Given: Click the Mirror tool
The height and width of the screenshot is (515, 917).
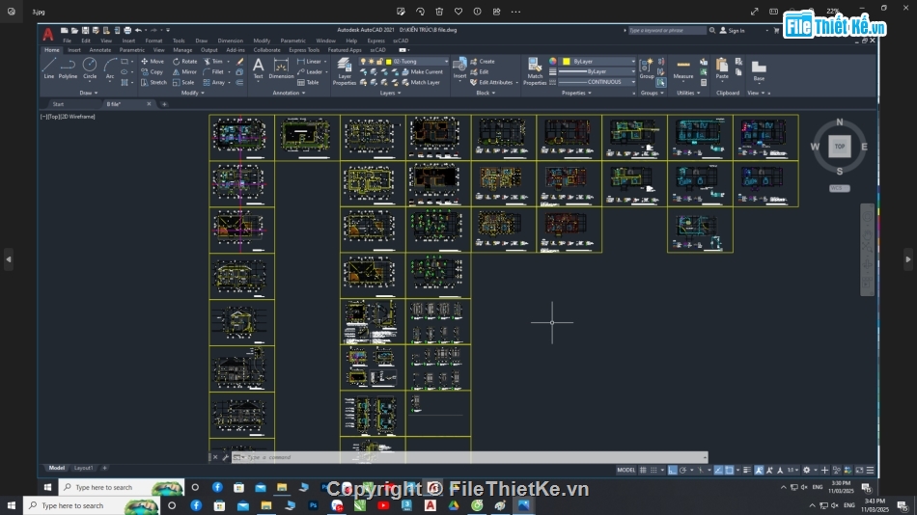Looking at the screenshot, I should [184, 72].
